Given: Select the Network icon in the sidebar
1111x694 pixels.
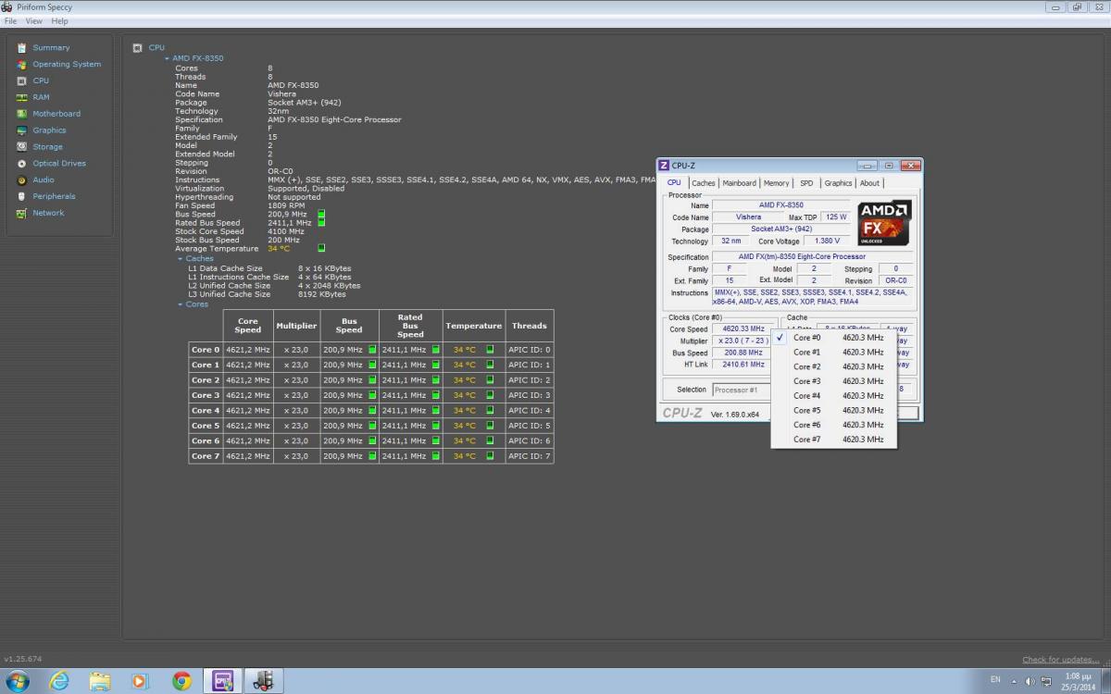Looking at the screenshot, I should (x=21, y=213).
